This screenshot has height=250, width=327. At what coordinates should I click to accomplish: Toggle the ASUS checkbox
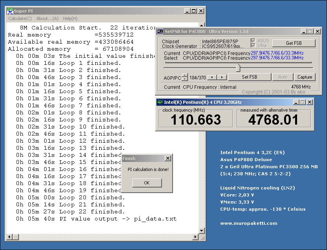pos(253,41)
